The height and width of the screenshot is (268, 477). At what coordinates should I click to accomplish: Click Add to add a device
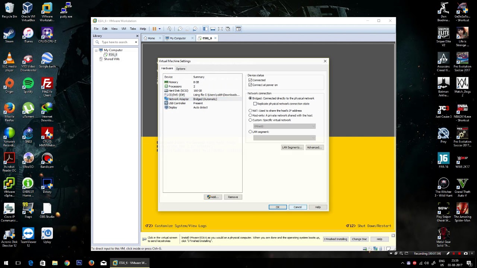point(213,197)
